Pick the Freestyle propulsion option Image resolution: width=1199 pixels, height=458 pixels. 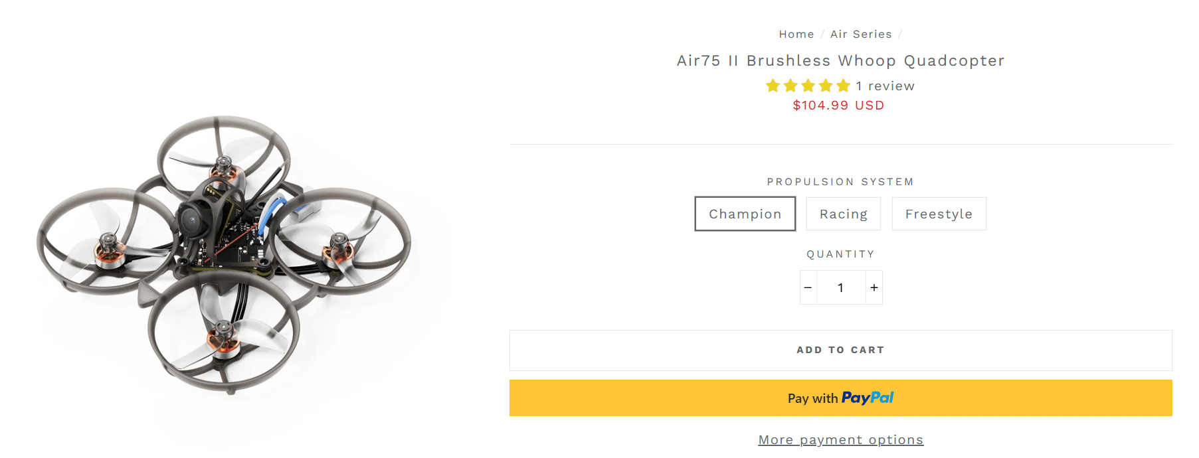point(939,214)
